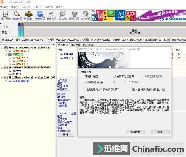Click the data loss banner advertisement
Image resolution: width=186 pixels, height=157 pixels.
[139, 15]
